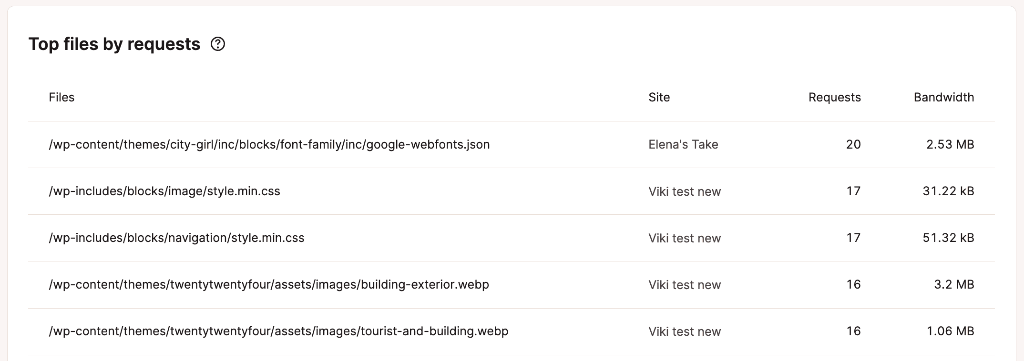Click the Top files by requests heading
Screen dimensions: 1024x361
click(x=114, y=44)
